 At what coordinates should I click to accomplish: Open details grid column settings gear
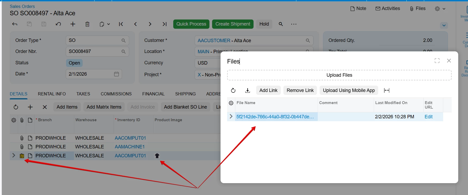click(14, 120)
